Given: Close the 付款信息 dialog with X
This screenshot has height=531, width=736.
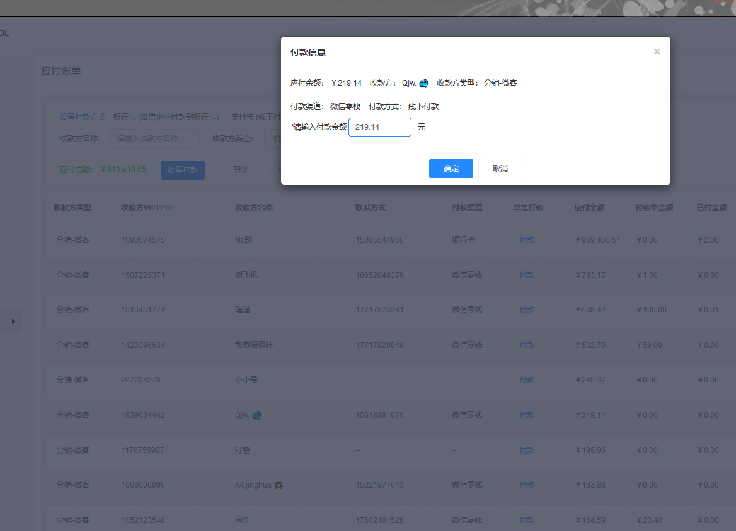Looking at the screenshot, I should (x=657, y=52).
